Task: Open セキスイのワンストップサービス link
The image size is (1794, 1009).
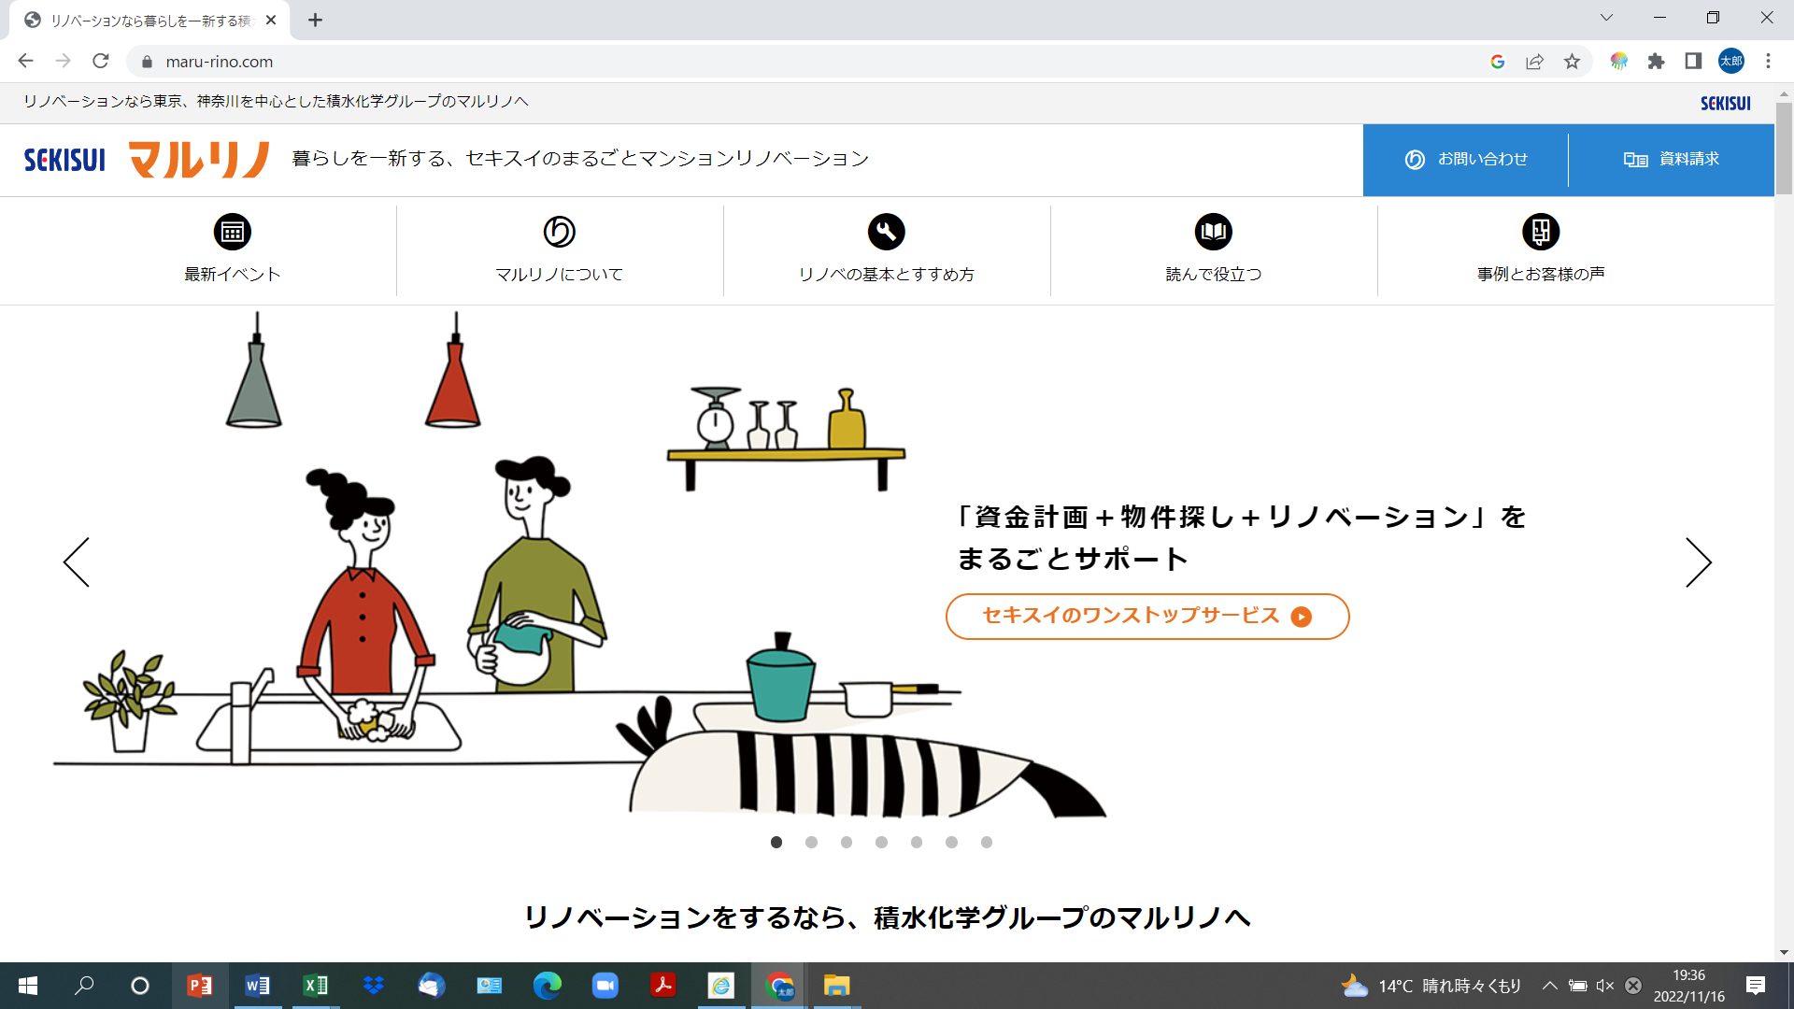Action: [1146, 617]
